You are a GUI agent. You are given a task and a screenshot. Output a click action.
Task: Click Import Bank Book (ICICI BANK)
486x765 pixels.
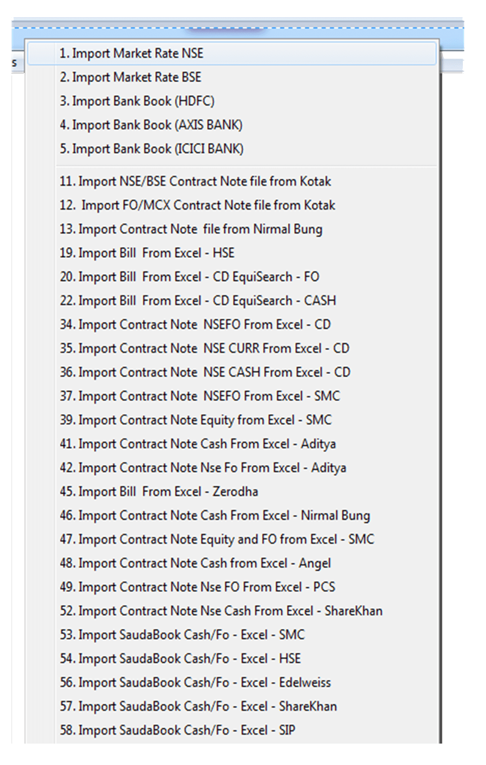pos(232,149)
